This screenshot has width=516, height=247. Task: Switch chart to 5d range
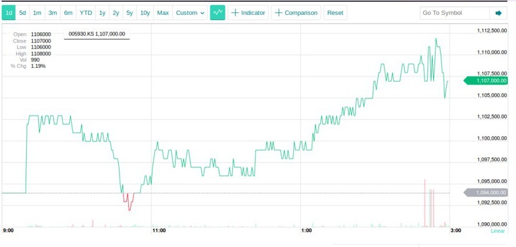pos(22,13)
